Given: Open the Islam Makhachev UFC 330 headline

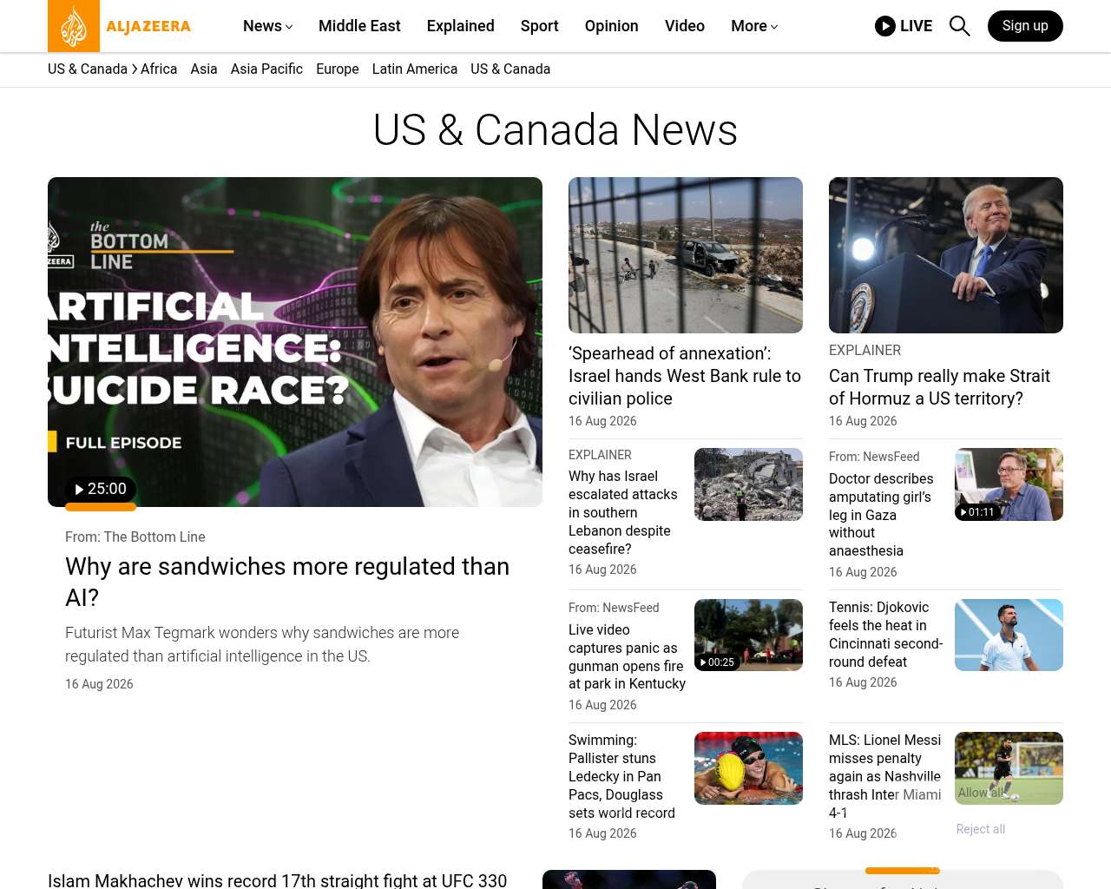Looking at the screenshot, I should (x=278, y=880).
